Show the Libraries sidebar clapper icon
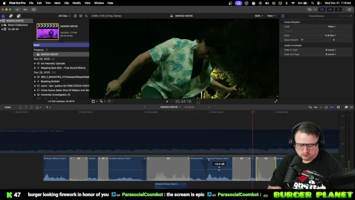 point(3,16)
